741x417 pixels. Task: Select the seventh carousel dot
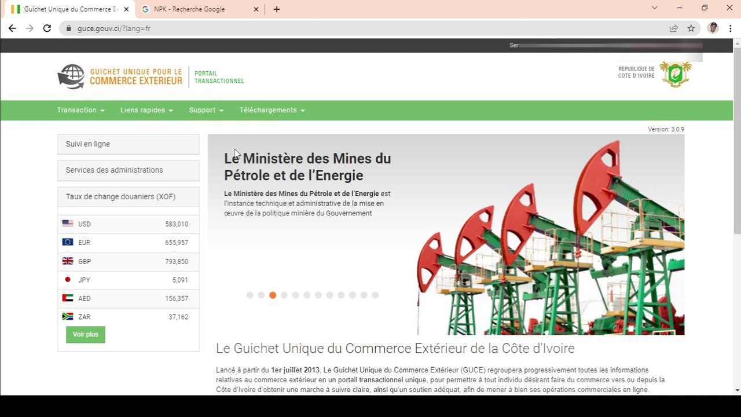318,295
